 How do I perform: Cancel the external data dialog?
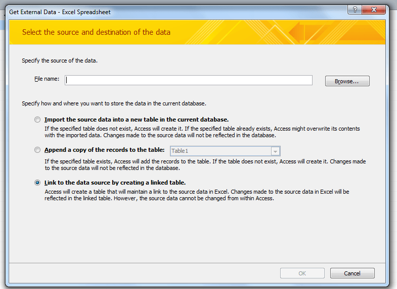(x=352, y=273)
